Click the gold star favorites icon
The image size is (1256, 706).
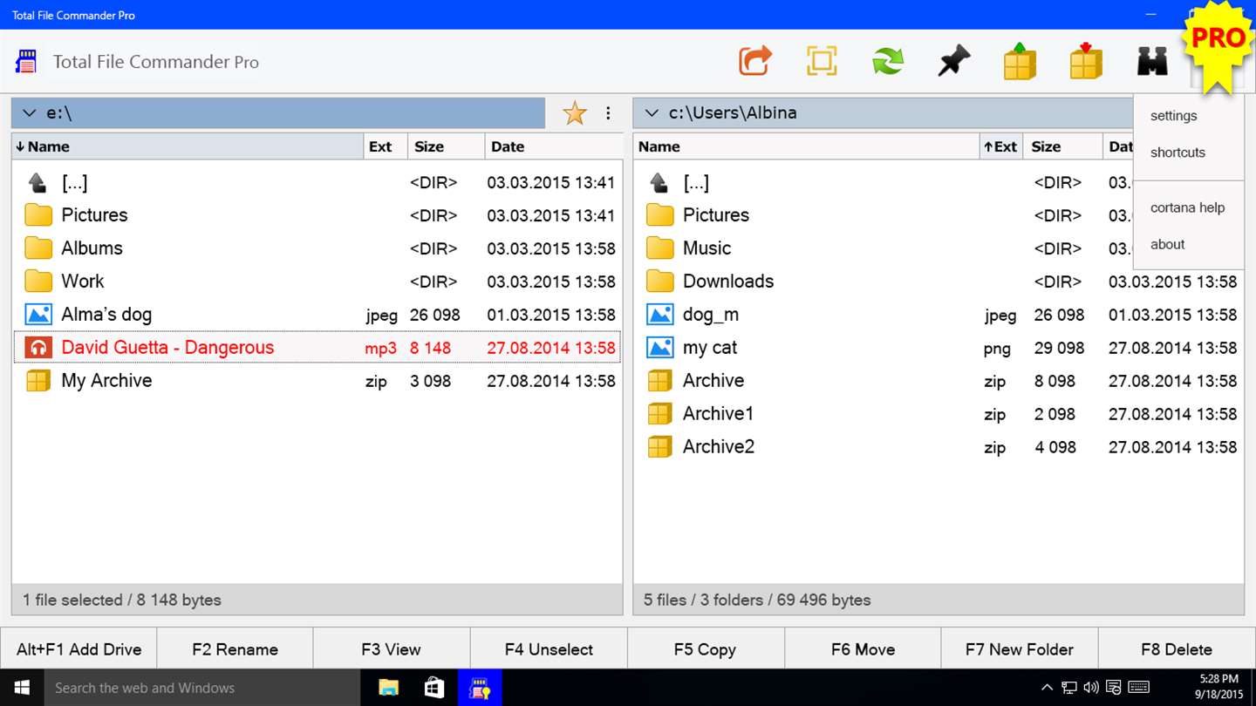[x=575, y=113]
